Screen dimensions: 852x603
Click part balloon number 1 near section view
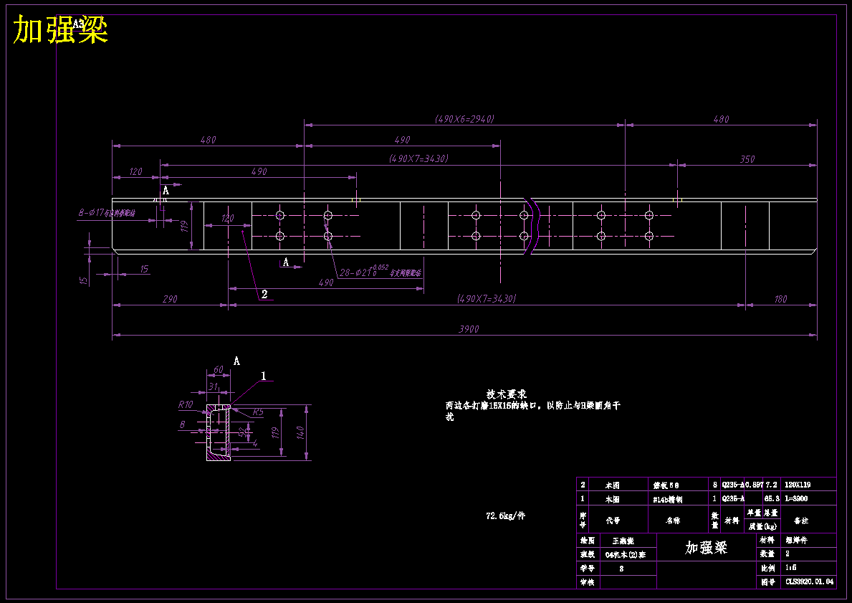click(264, 376)
